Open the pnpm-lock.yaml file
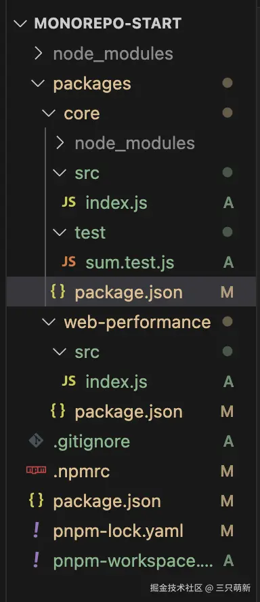260x602 pixels. [x=118, y=531]
